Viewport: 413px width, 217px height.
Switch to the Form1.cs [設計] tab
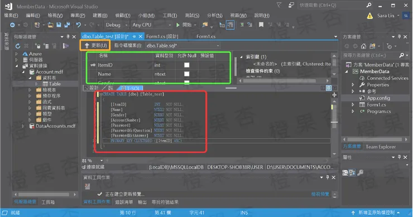162,36
